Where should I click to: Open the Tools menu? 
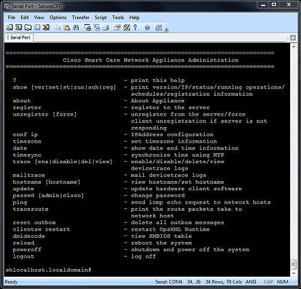[x=118, y=17]
